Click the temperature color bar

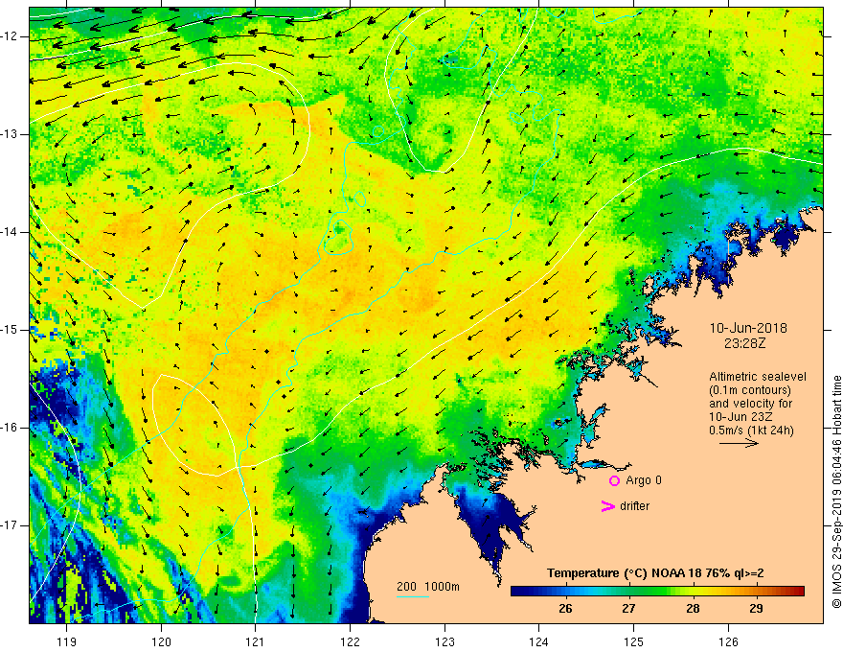click(657, 592)
